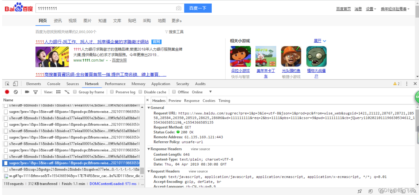Open the Audits tab
The width and height of the screenshot is (419, 195).
[x=200, y=84]
